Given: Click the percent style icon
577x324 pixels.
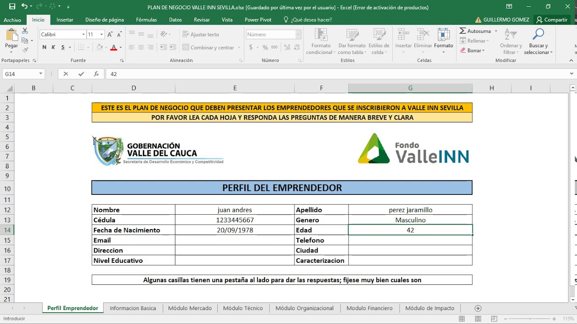Looking at the screenshot, I should (x=265, y=47).
